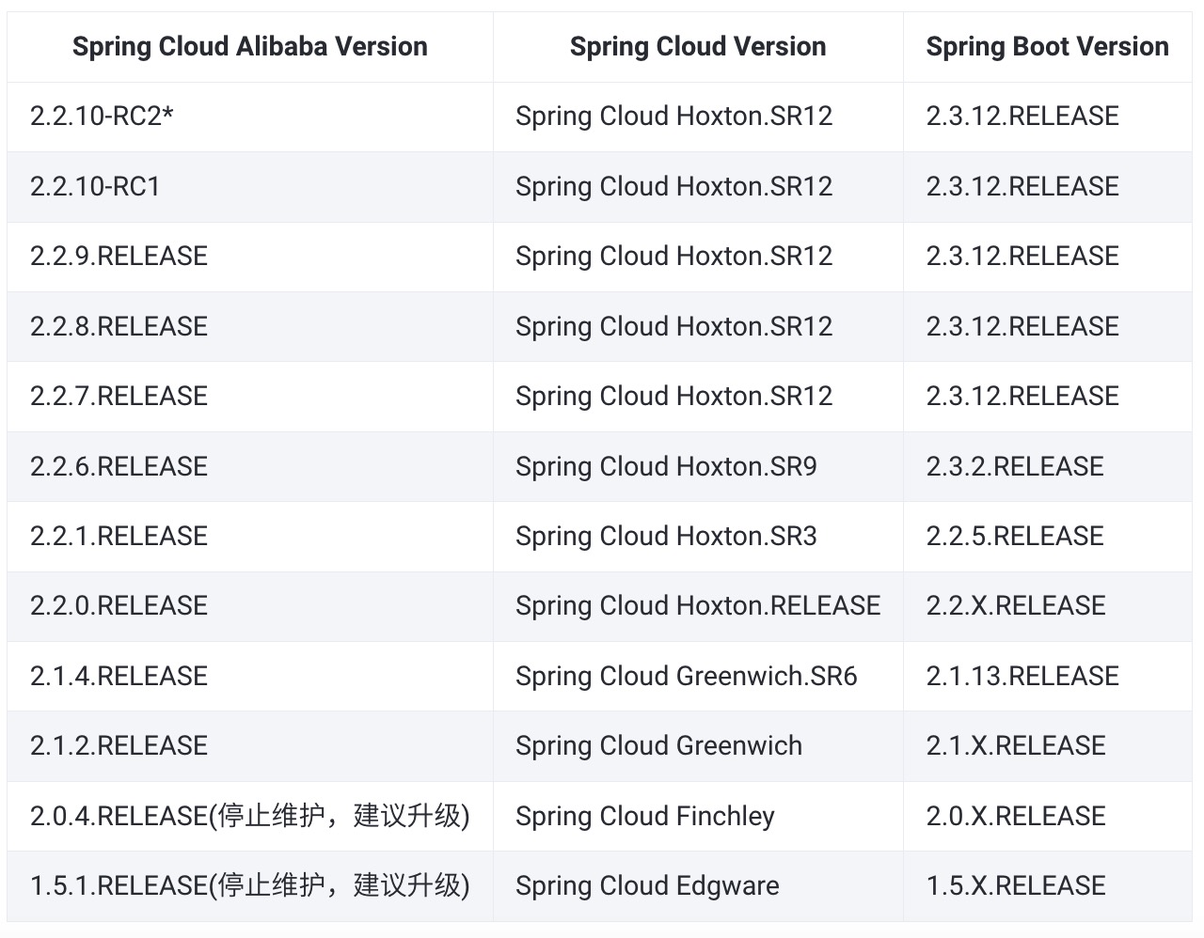1204x938 pixels.
Task: Select the 2.2.7.RELEASE cell
Action: pos(250,397)
